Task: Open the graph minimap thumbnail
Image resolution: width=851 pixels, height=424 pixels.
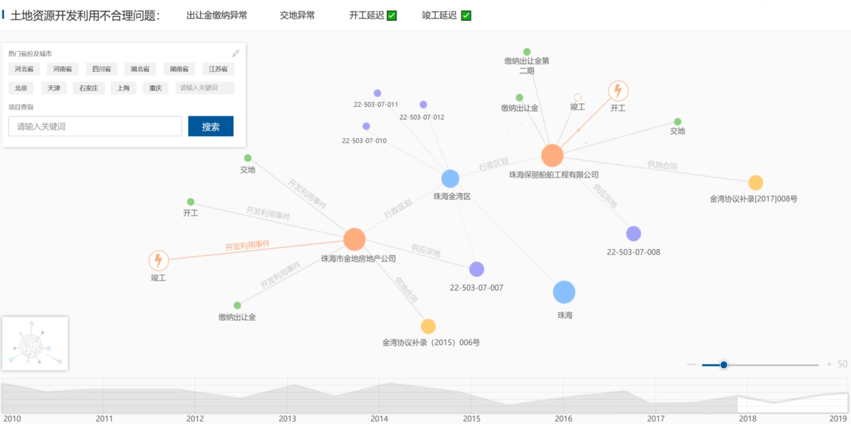Action: [x=35, y=344]
